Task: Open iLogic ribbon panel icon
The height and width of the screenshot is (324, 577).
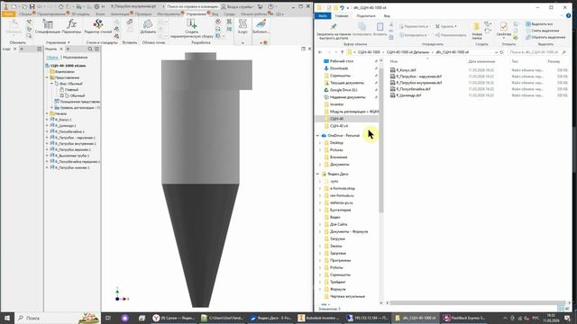Action: click(x=243, y=26)
